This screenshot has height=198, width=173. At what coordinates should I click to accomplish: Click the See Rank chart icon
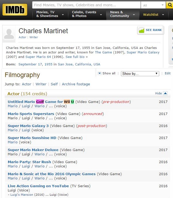142,30
